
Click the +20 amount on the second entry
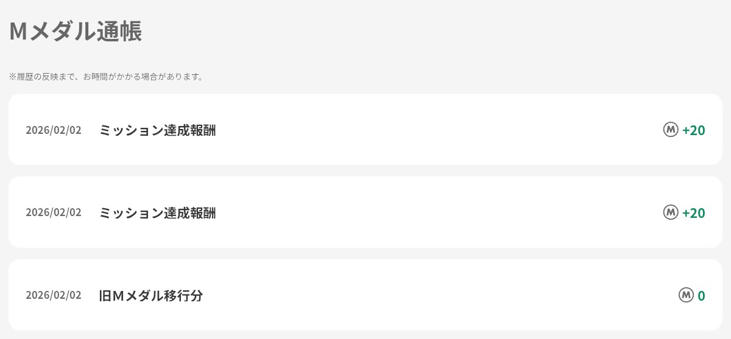coord(694,213)
